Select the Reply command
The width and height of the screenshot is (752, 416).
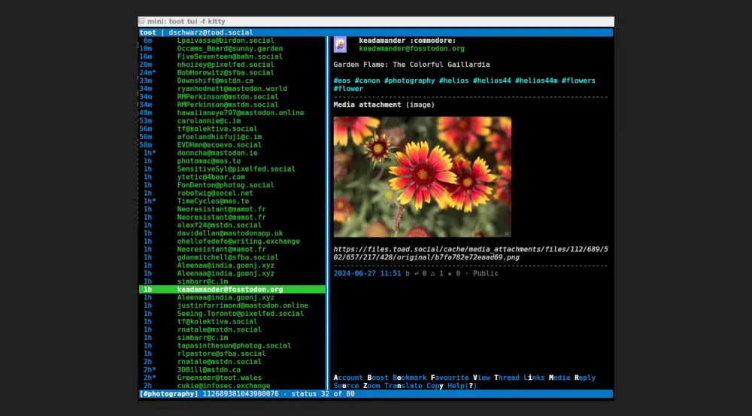(584, 378)
